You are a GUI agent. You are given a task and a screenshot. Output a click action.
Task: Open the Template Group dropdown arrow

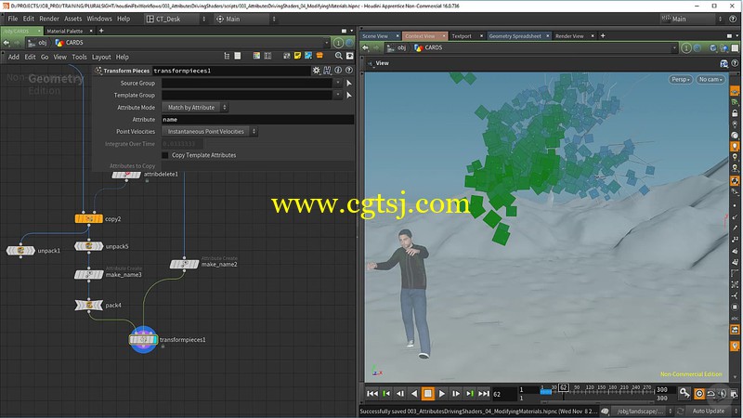click(x=337, y=96)
